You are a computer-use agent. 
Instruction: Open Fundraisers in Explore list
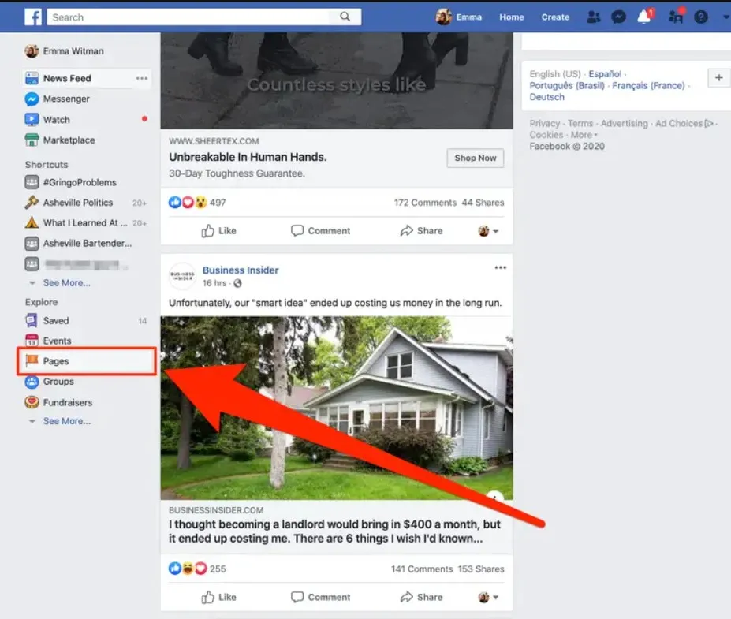(x=68, y=402)
